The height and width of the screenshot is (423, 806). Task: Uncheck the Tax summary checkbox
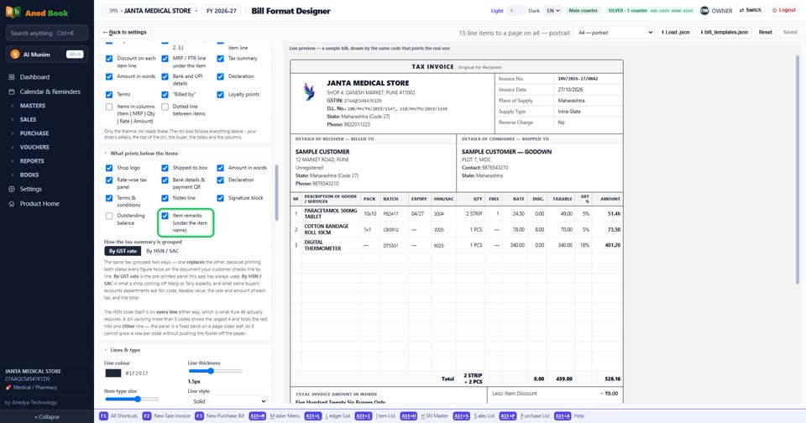220,59
